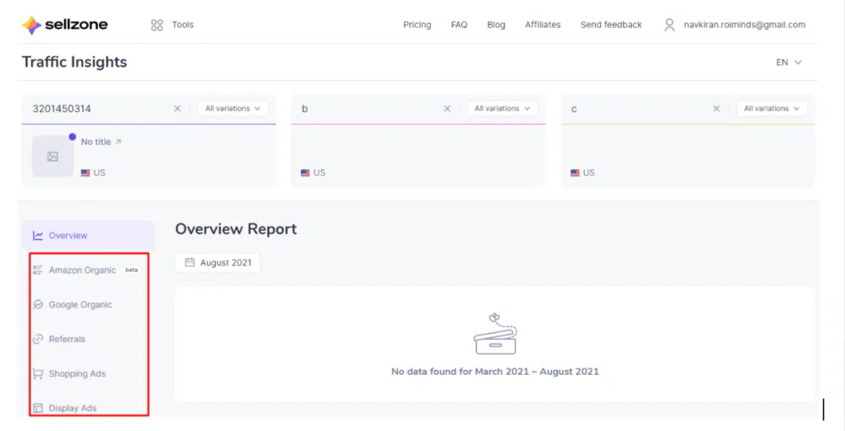Open the FAQ link
Viewport: 845px width, 431px height.
(459, 25)
